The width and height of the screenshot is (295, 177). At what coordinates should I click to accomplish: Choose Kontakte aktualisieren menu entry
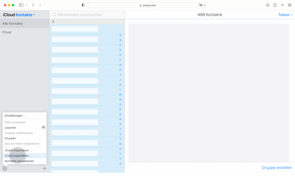point(24,161)
